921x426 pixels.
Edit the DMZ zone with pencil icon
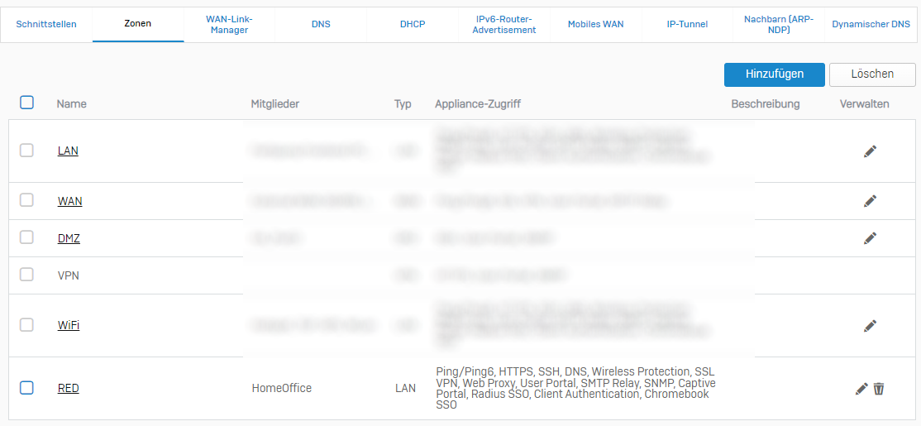(x=870, y=238)
